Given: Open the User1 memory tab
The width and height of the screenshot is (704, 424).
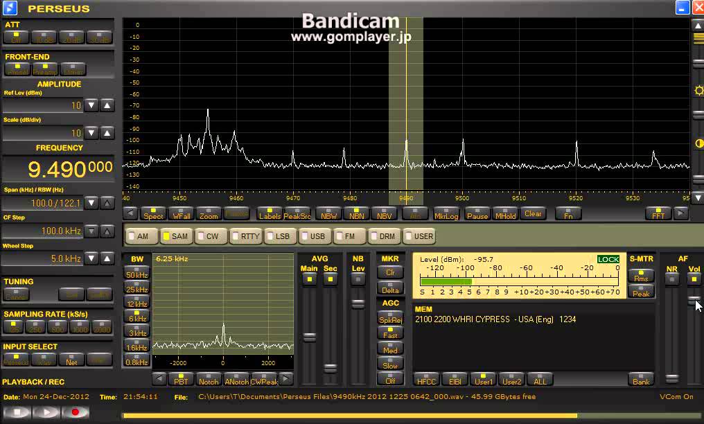Looking at the screenshot, I should pos(483,379).
